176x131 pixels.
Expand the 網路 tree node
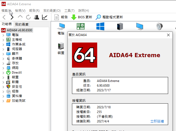[3, 68]
